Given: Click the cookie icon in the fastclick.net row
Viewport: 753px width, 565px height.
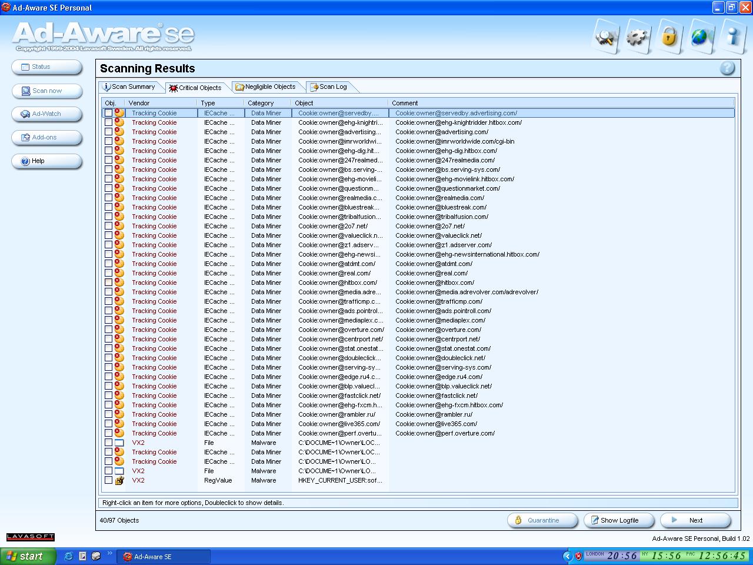Looking at the screenshot, I should (x=119, y=395).
